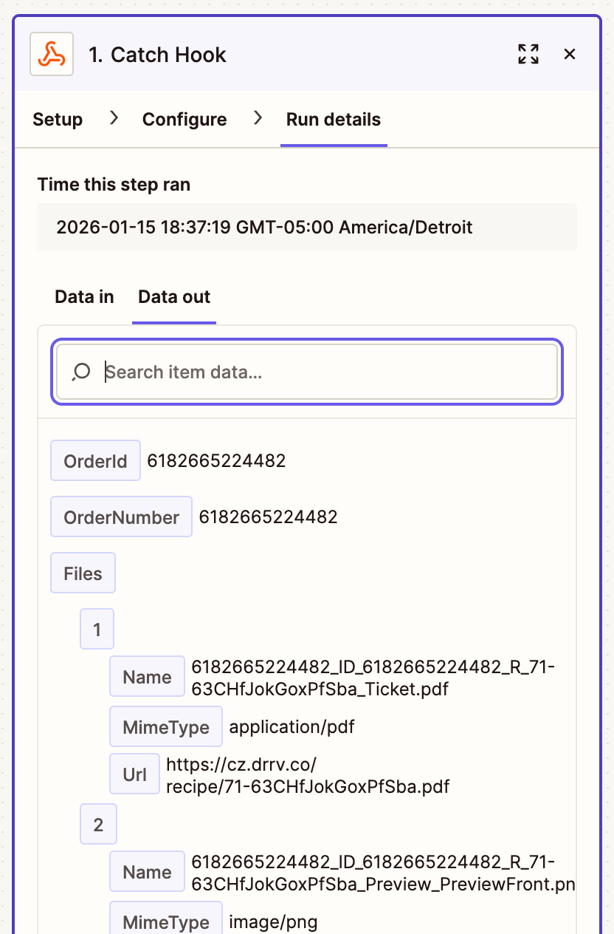Collapse the Files group label

pyautogui.click(x=83, y=573)
